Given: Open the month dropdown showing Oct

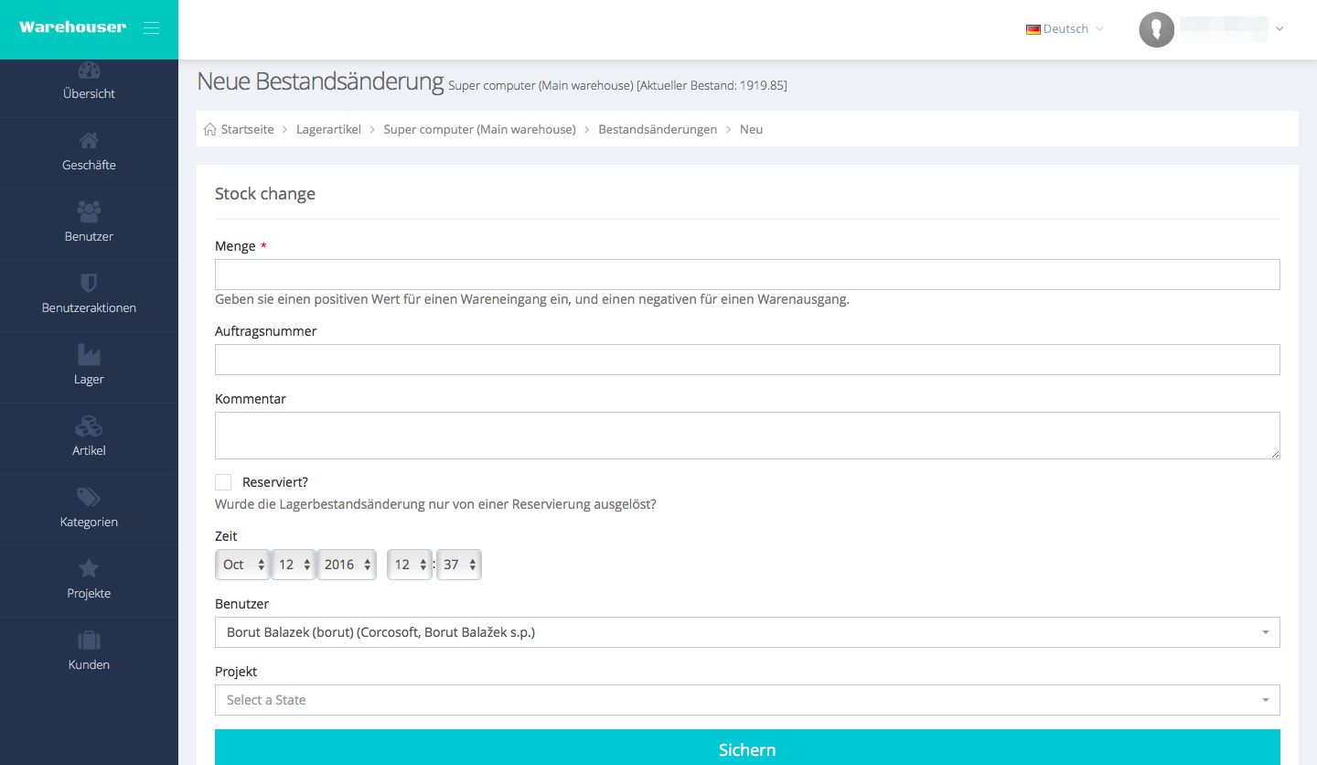Looking at the screenshot, I should (x=243, y=565).
